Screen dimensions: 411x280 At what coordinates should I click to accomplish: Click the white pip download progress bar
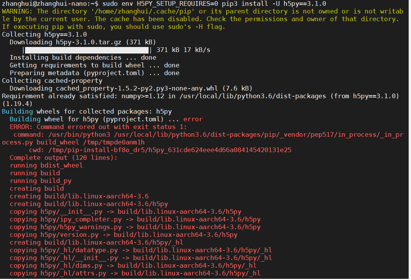(87, 50)
